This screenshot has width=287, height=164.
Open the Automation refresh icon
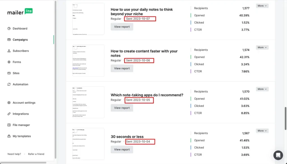[x=9, y=84]
